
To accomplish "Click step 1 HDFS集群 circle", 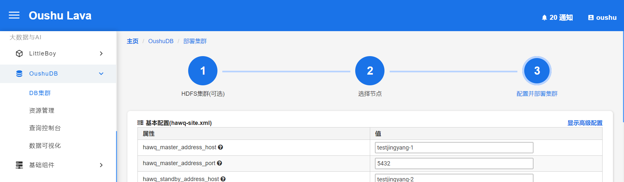I will click(203, 71).
